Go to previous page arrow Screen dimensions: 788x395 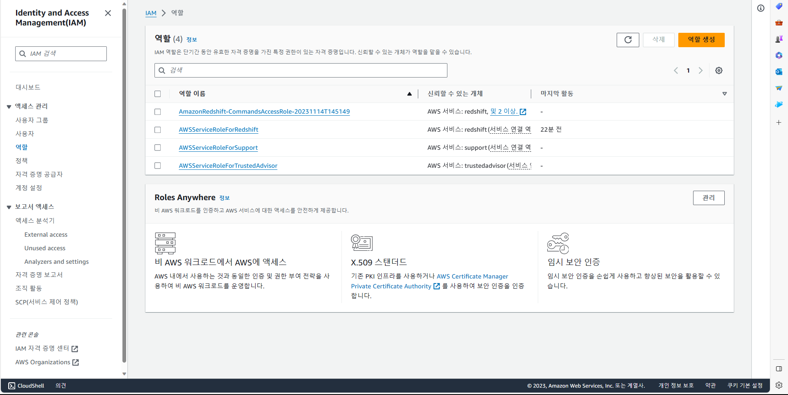(x=676, y=71)
